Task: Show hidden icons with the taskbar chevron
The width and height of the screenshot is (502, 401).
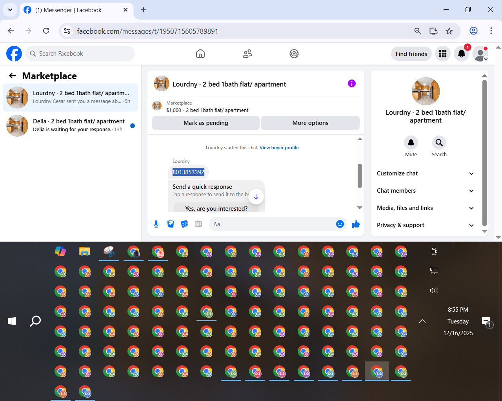Action: [x=422, y=321]
